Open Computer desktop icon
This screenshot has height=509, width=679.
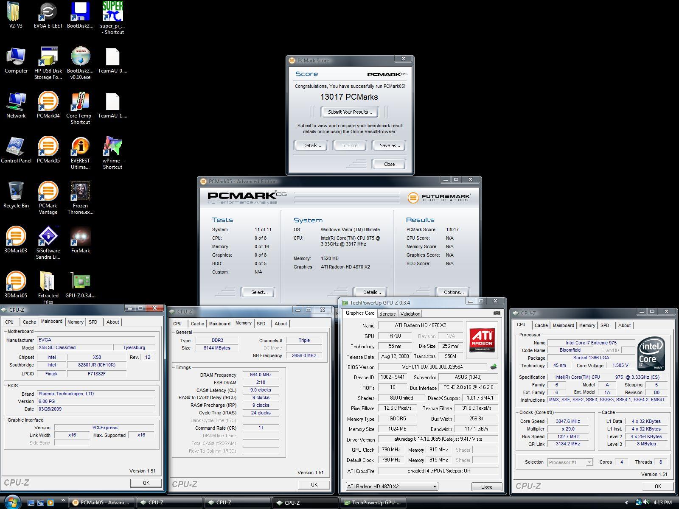(16, 57)
